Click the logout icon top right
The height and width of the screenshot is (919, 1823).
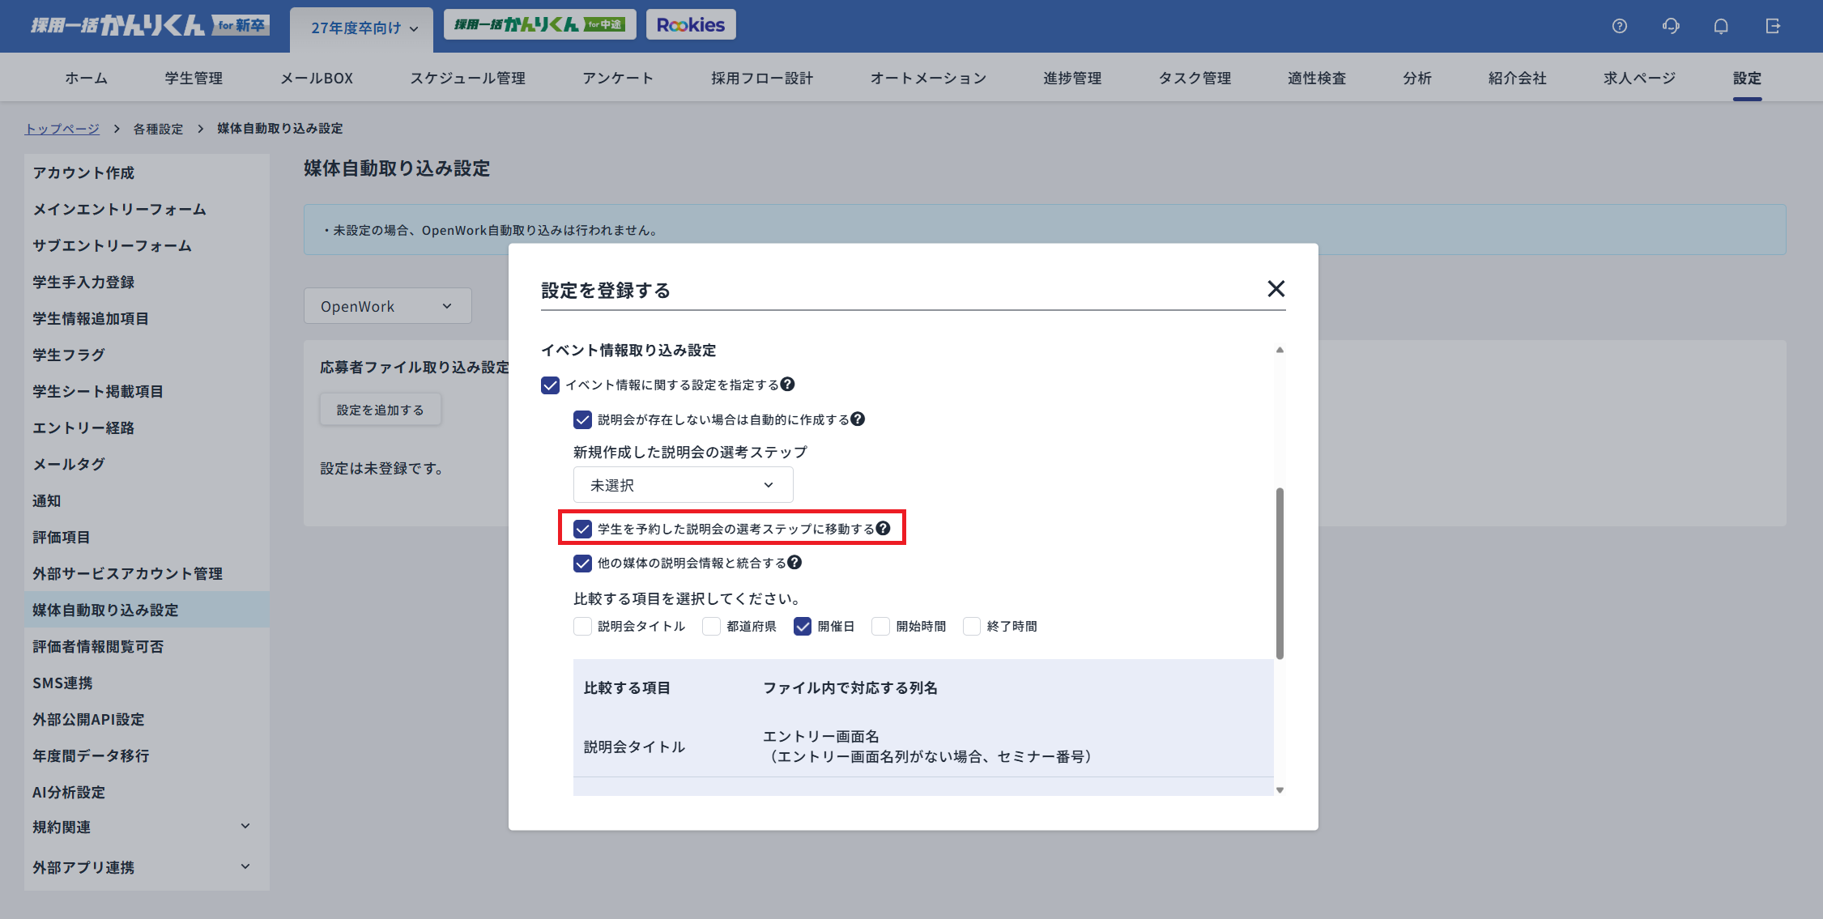(1773, 26)
